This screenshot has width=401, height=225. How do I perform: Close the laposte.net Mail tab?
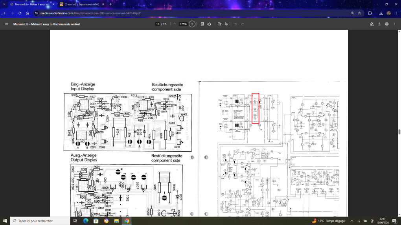coord(103,4)
